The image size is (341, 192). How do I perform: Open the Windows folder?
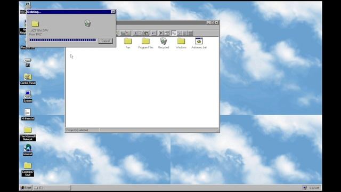181,43
